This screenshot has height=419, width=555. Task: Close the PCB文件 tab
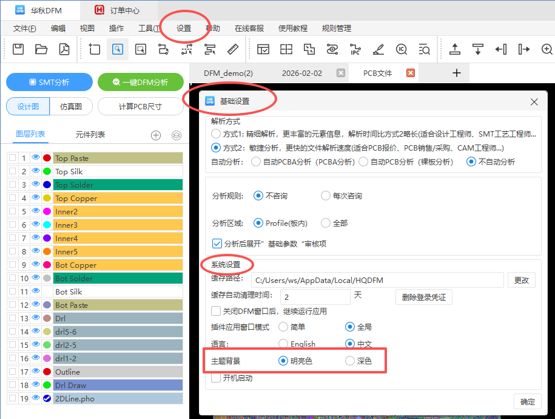point(411,73)
